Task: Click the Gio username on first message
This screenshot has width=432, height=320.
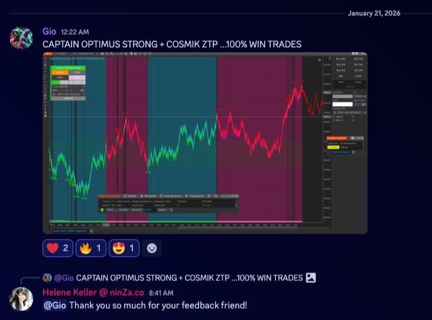Action: click(x=50, y=32)
